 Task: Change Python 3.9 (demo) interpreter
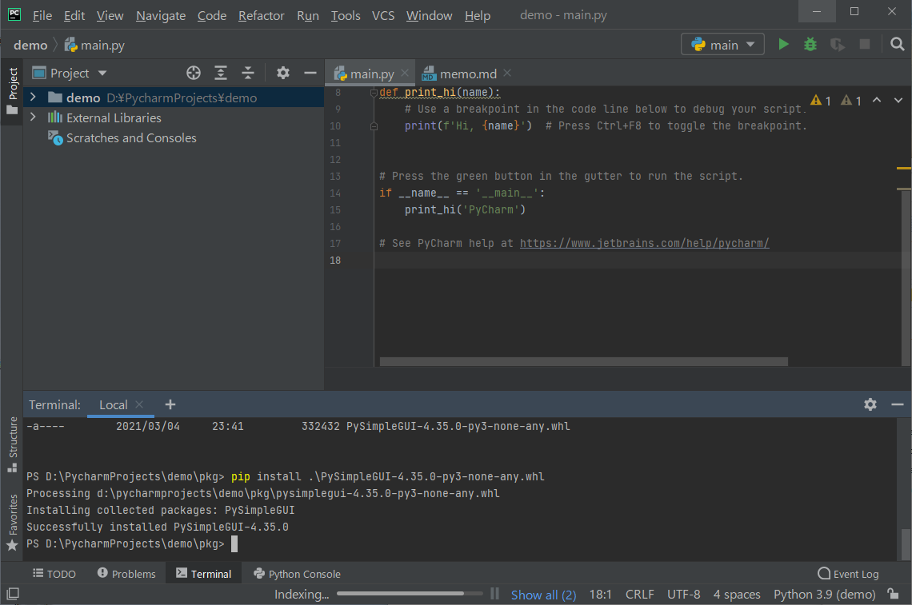click(824, 594)
